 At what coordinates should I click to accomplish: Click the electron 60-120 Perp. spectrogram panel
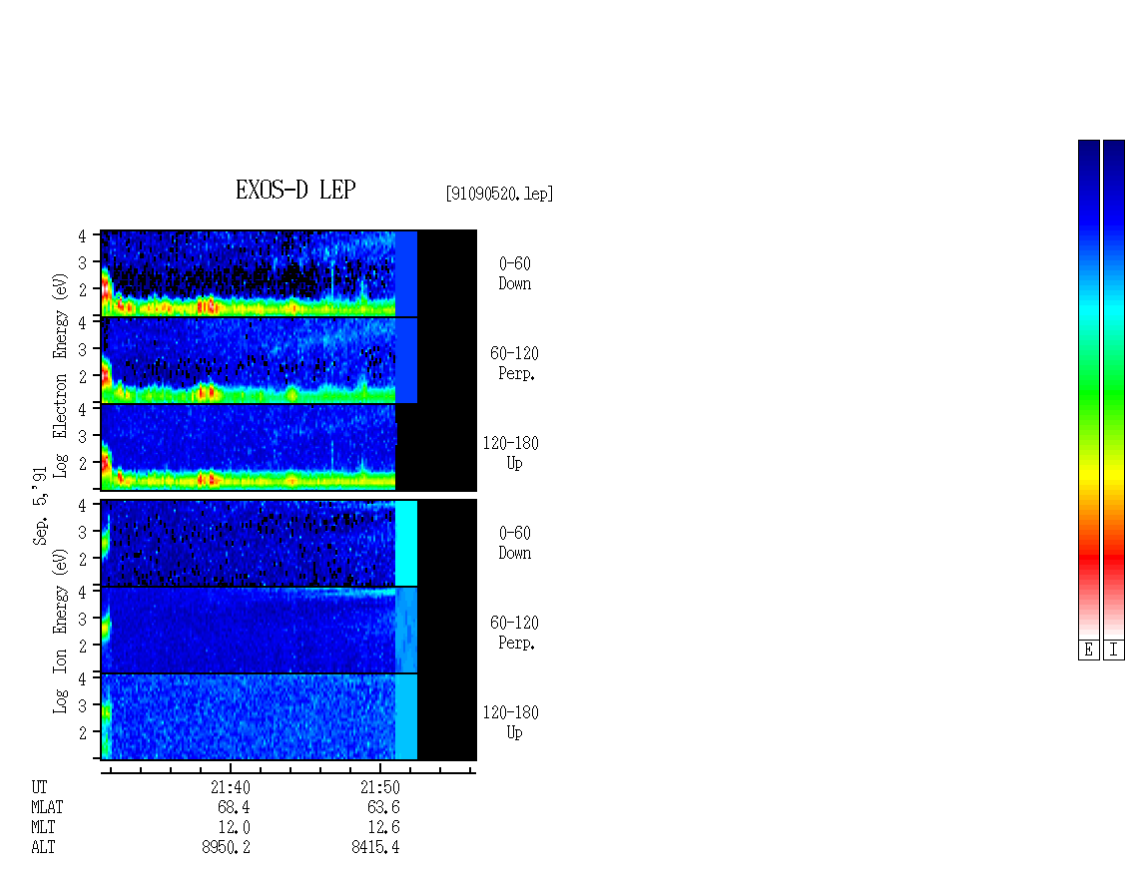tap(288, 360)
